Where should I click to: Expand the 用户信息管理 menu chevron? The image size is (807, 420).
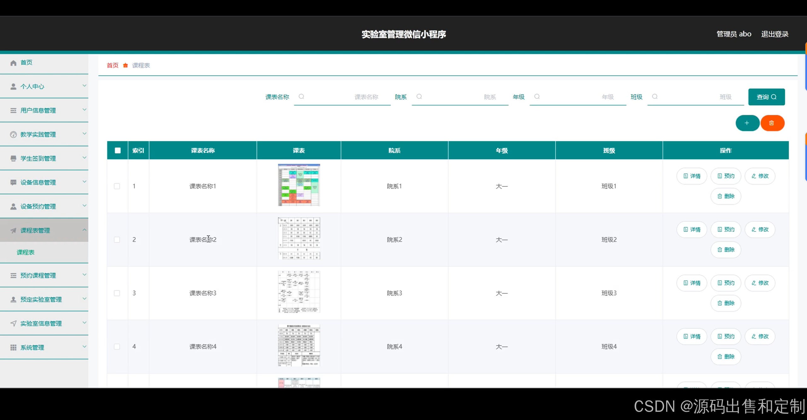[84, 110]
